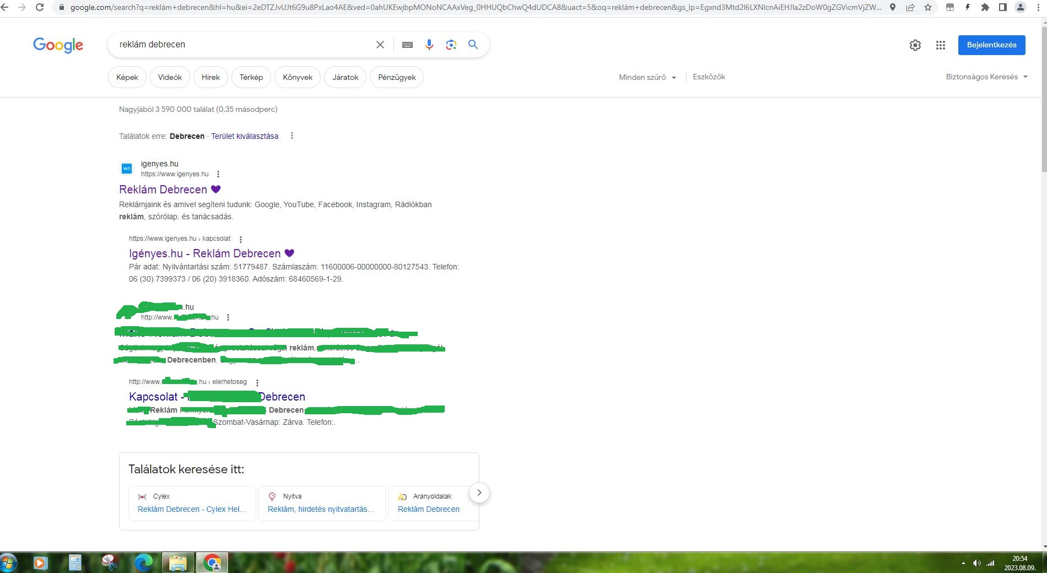Click the Google logo

(x=58, y=45)
